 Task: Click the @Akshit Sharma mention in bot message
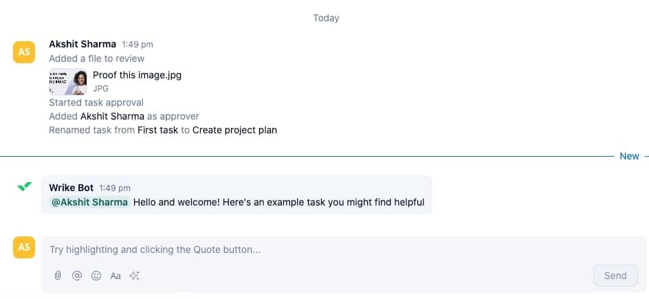[x=89, y=202]
